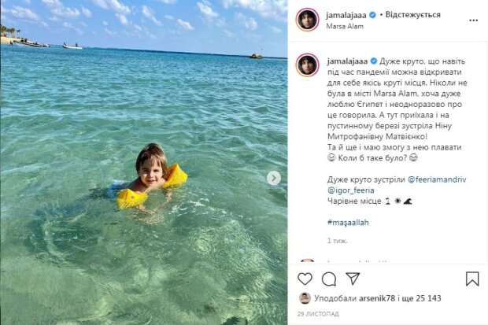Save the post with the bookmark icon
488x325 pixels.
472,279
